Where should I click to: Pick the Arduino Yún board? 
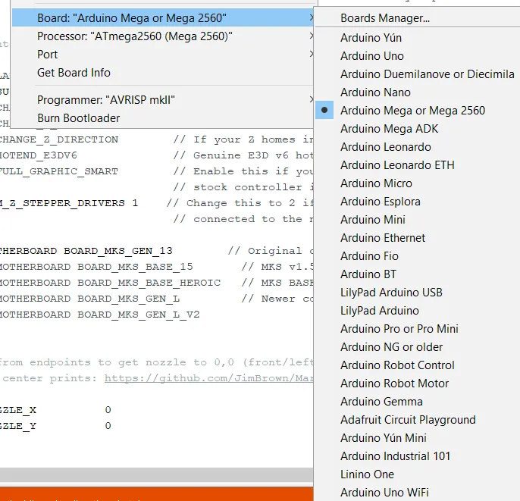371,38
